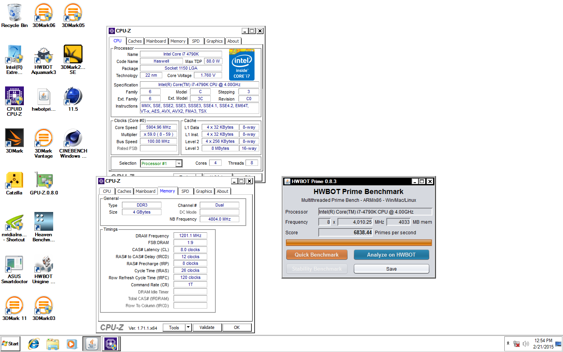Click the Validate button in CPU-Z
Image resolution: width=563 pixels, height=352 pixels.
pyautogui.click(x=207, y=327)
